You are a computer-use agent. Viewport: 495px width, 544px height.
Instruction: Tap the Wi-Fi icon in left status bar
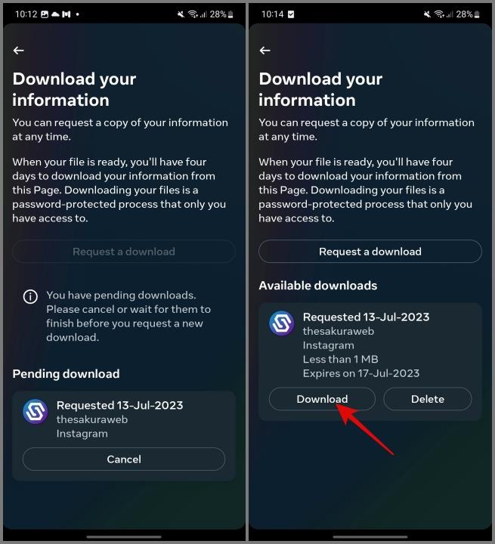pyautogui.click(x=193, y=14)
